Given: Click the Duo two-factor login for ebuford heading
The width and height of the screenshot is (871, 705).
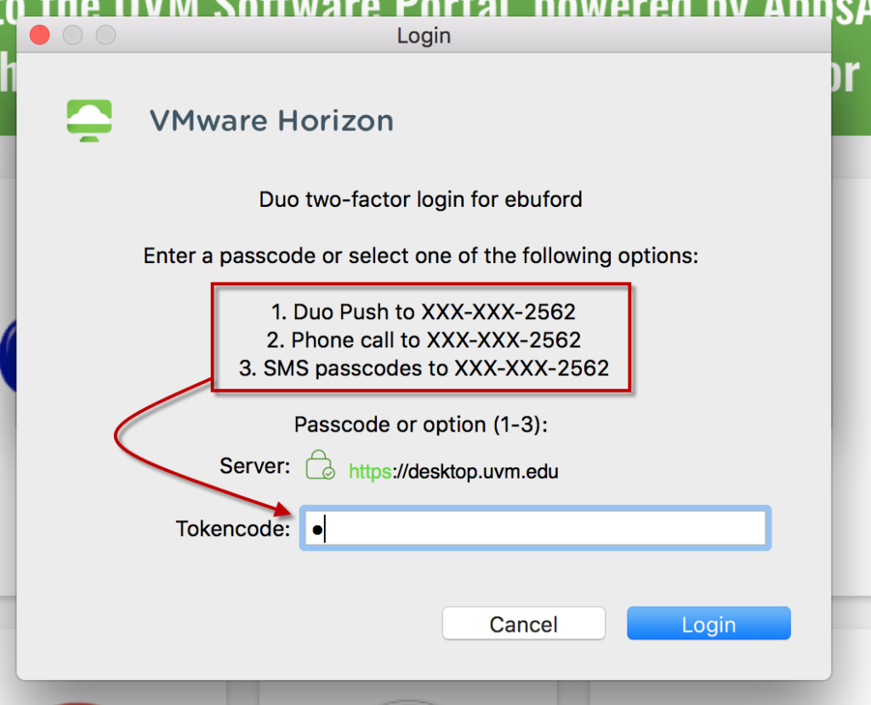Looking at the screenshot, I should pos(420,198).
